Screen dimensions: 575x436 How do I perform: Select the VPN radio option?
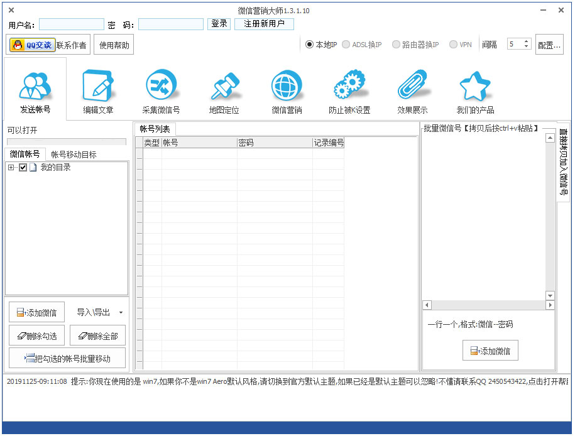pos(454,45)
